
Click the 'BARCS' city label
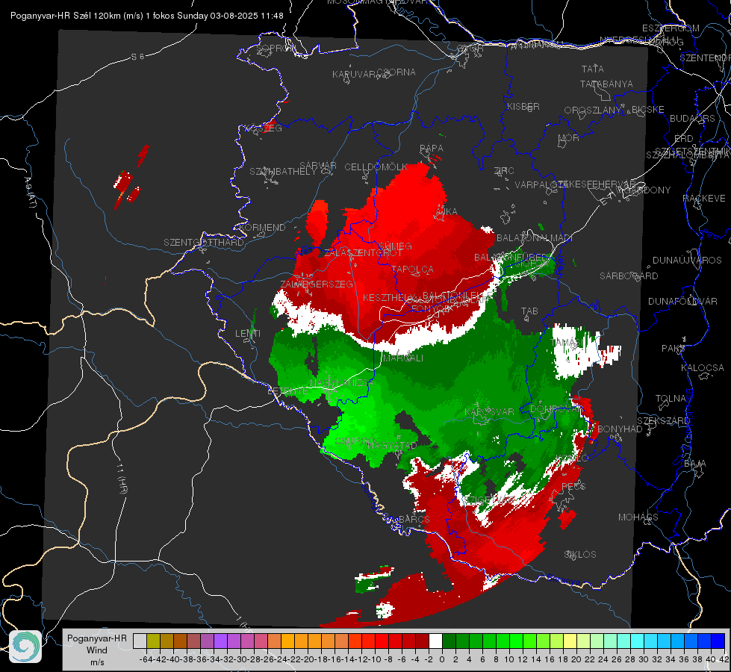click(414, 519)
